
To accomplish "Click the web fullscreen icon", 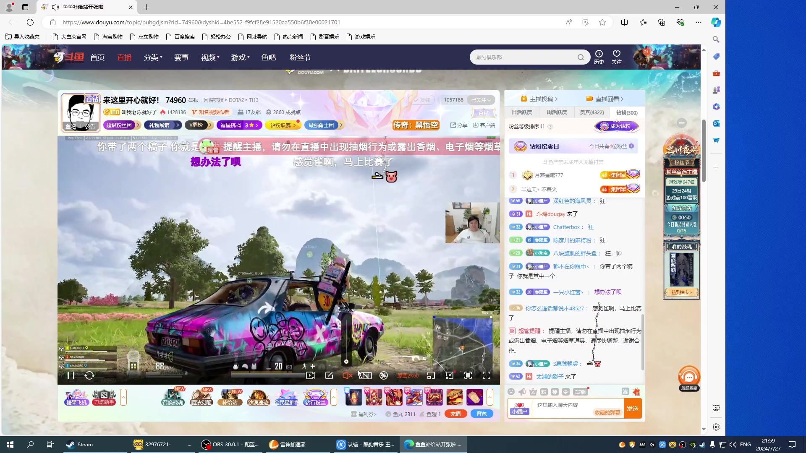I will click(x=468, y=375).
